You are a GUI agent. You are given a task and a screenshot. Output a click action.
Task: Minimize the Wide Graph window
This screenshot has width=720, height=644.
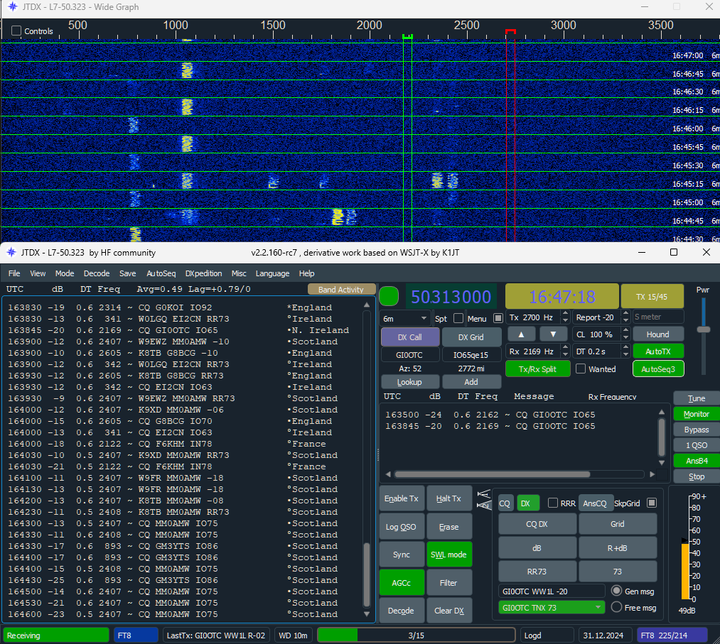point(645,7)
